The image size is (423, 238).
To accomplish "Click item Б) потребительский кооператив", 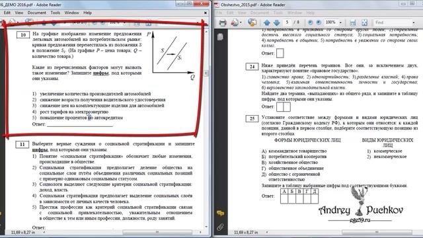I will (294, 157).
